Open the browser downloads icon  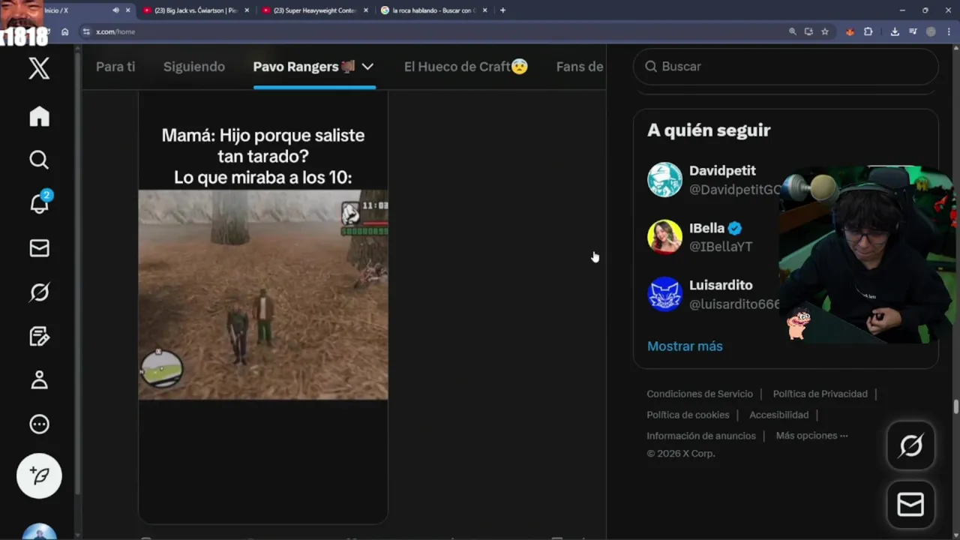895,31
